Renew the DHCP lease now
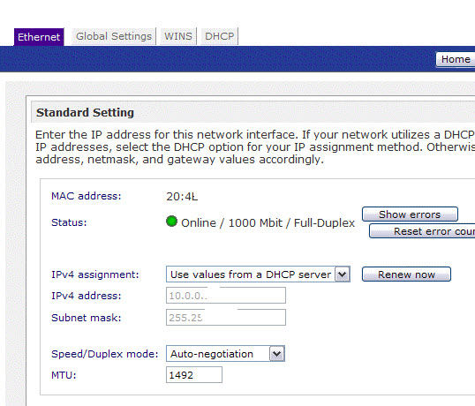The width and height of the screenshot is (475, 406). 406,274
